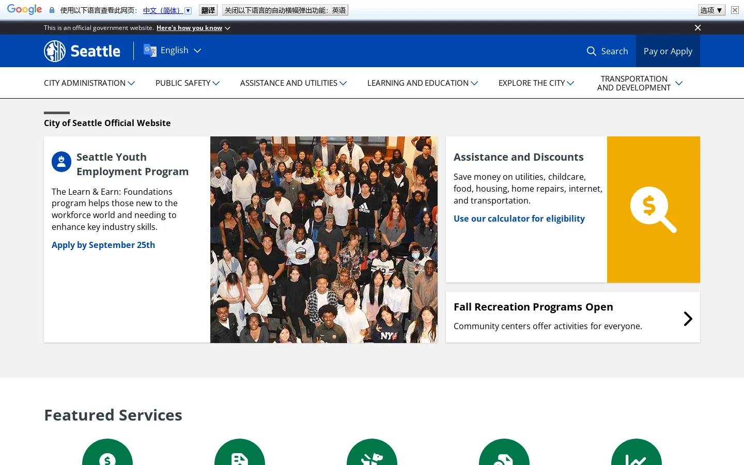The height and width of the screenshot is (465, 744).
Task: Click Save money on utilities description
Action: (528, 189)
